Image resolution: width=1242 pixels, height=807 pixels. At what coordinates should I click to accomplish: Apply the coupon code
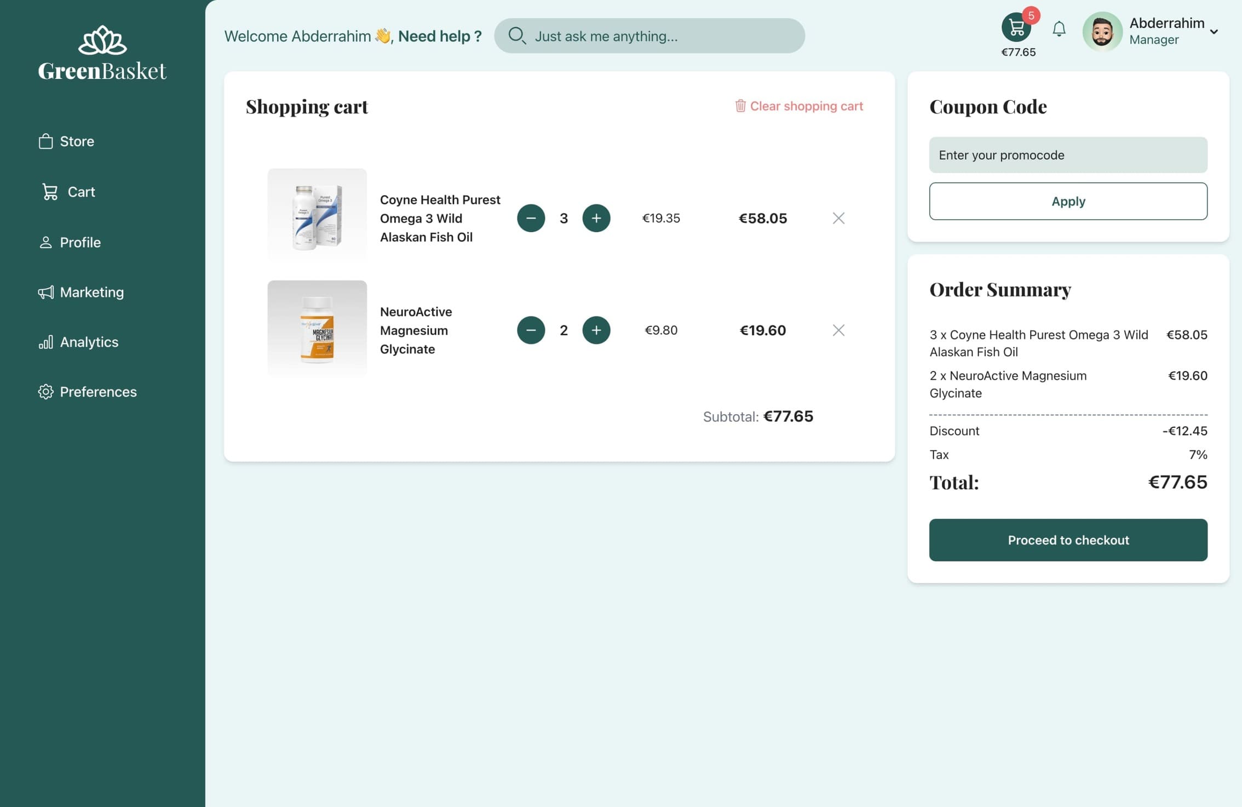1068,201
